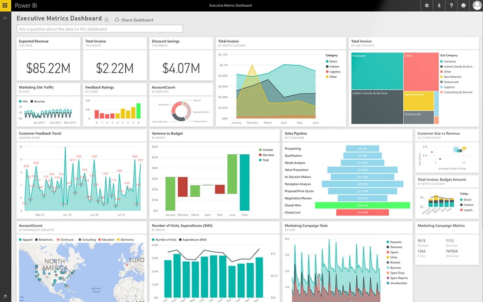Image resolution: width=483 pixels, height=302 pixels.
Task: Open Help via the question mark icon
Action: tap(451, 5)
